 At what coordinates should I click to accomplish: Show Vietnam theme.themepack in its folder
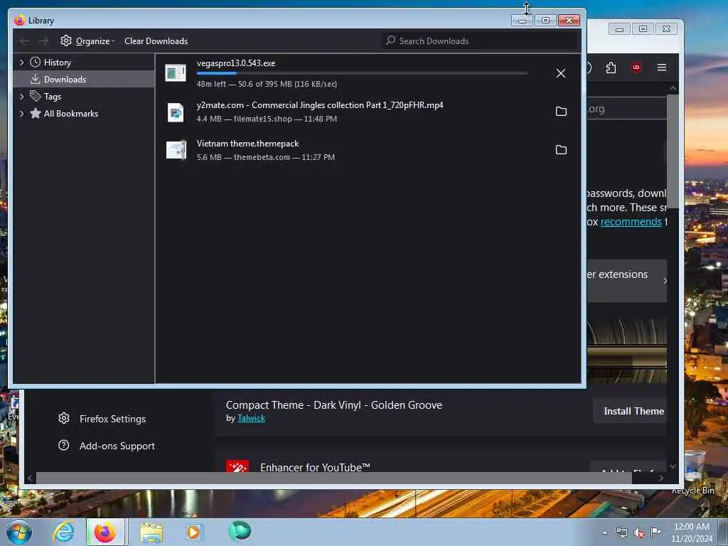click(561, 149)
